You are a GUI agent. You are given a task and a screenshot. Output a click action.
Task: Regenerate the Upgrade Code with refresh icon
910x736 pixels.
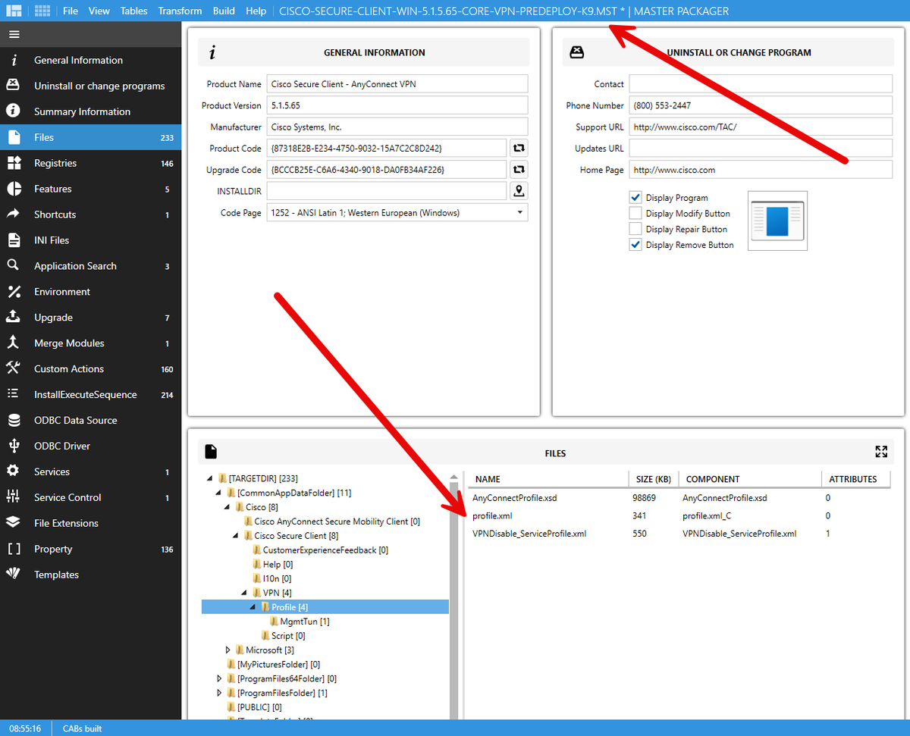[519, 169]
